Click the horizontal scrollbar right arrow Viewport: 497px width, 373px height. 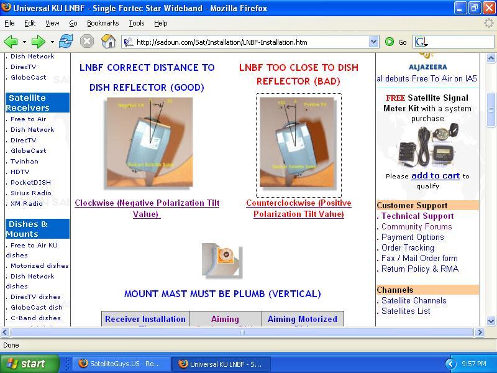point(480,333)
